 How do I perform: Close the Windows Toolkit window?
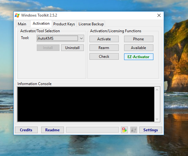[159, 15]
